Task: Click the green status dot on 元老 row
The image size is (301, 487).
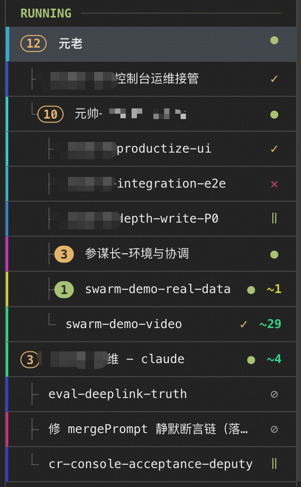Action: pos(274,40)
